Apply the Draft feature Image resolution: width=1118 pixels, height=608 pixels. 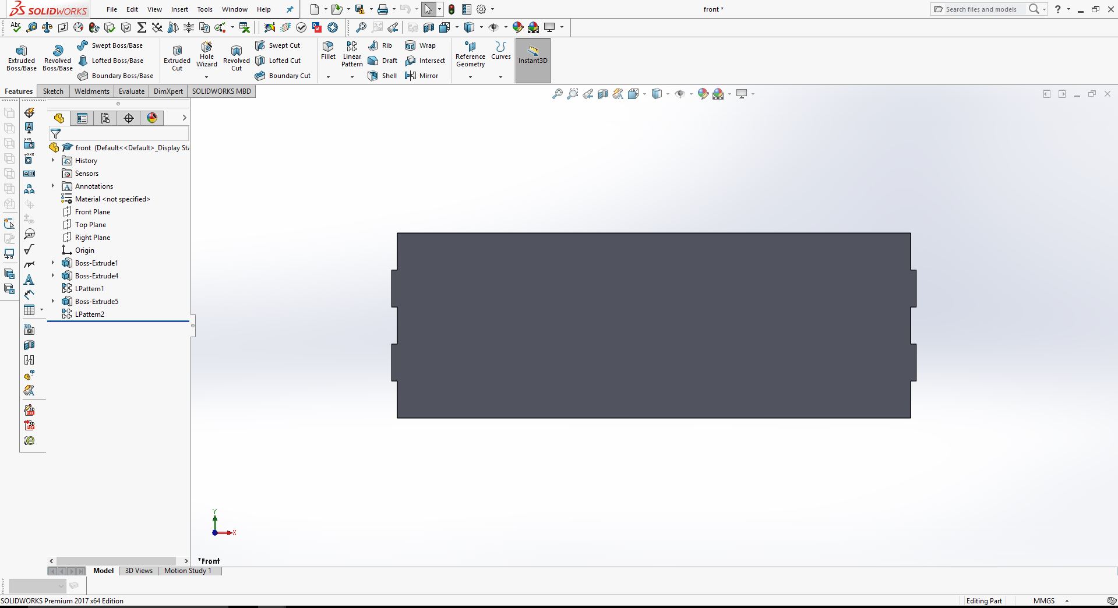382,61
